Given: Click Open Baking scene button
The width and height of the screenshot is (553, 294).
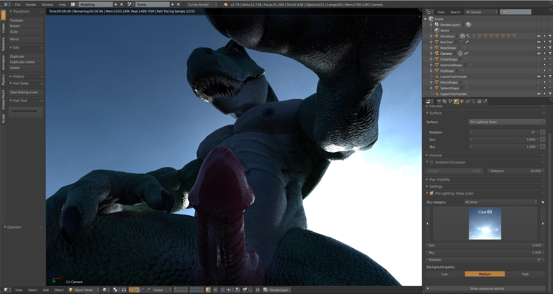Looking at the screenshot, I should 26,92.
